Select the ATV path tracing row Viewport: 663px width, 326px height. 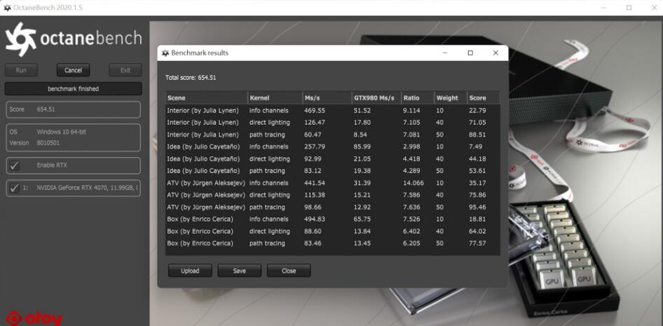pos(333,208)
